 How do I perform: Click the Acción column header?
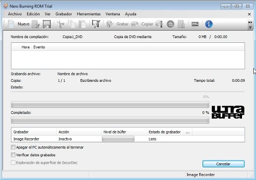point(79,132)
